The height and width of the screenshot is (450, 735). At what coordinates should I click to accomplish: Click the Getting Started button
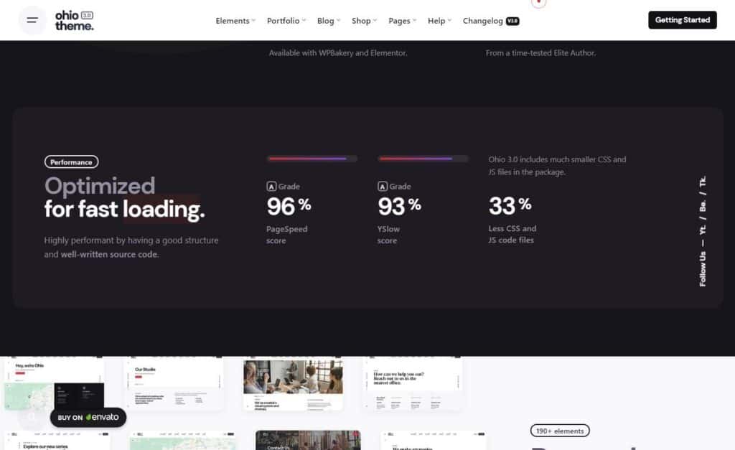682,20
